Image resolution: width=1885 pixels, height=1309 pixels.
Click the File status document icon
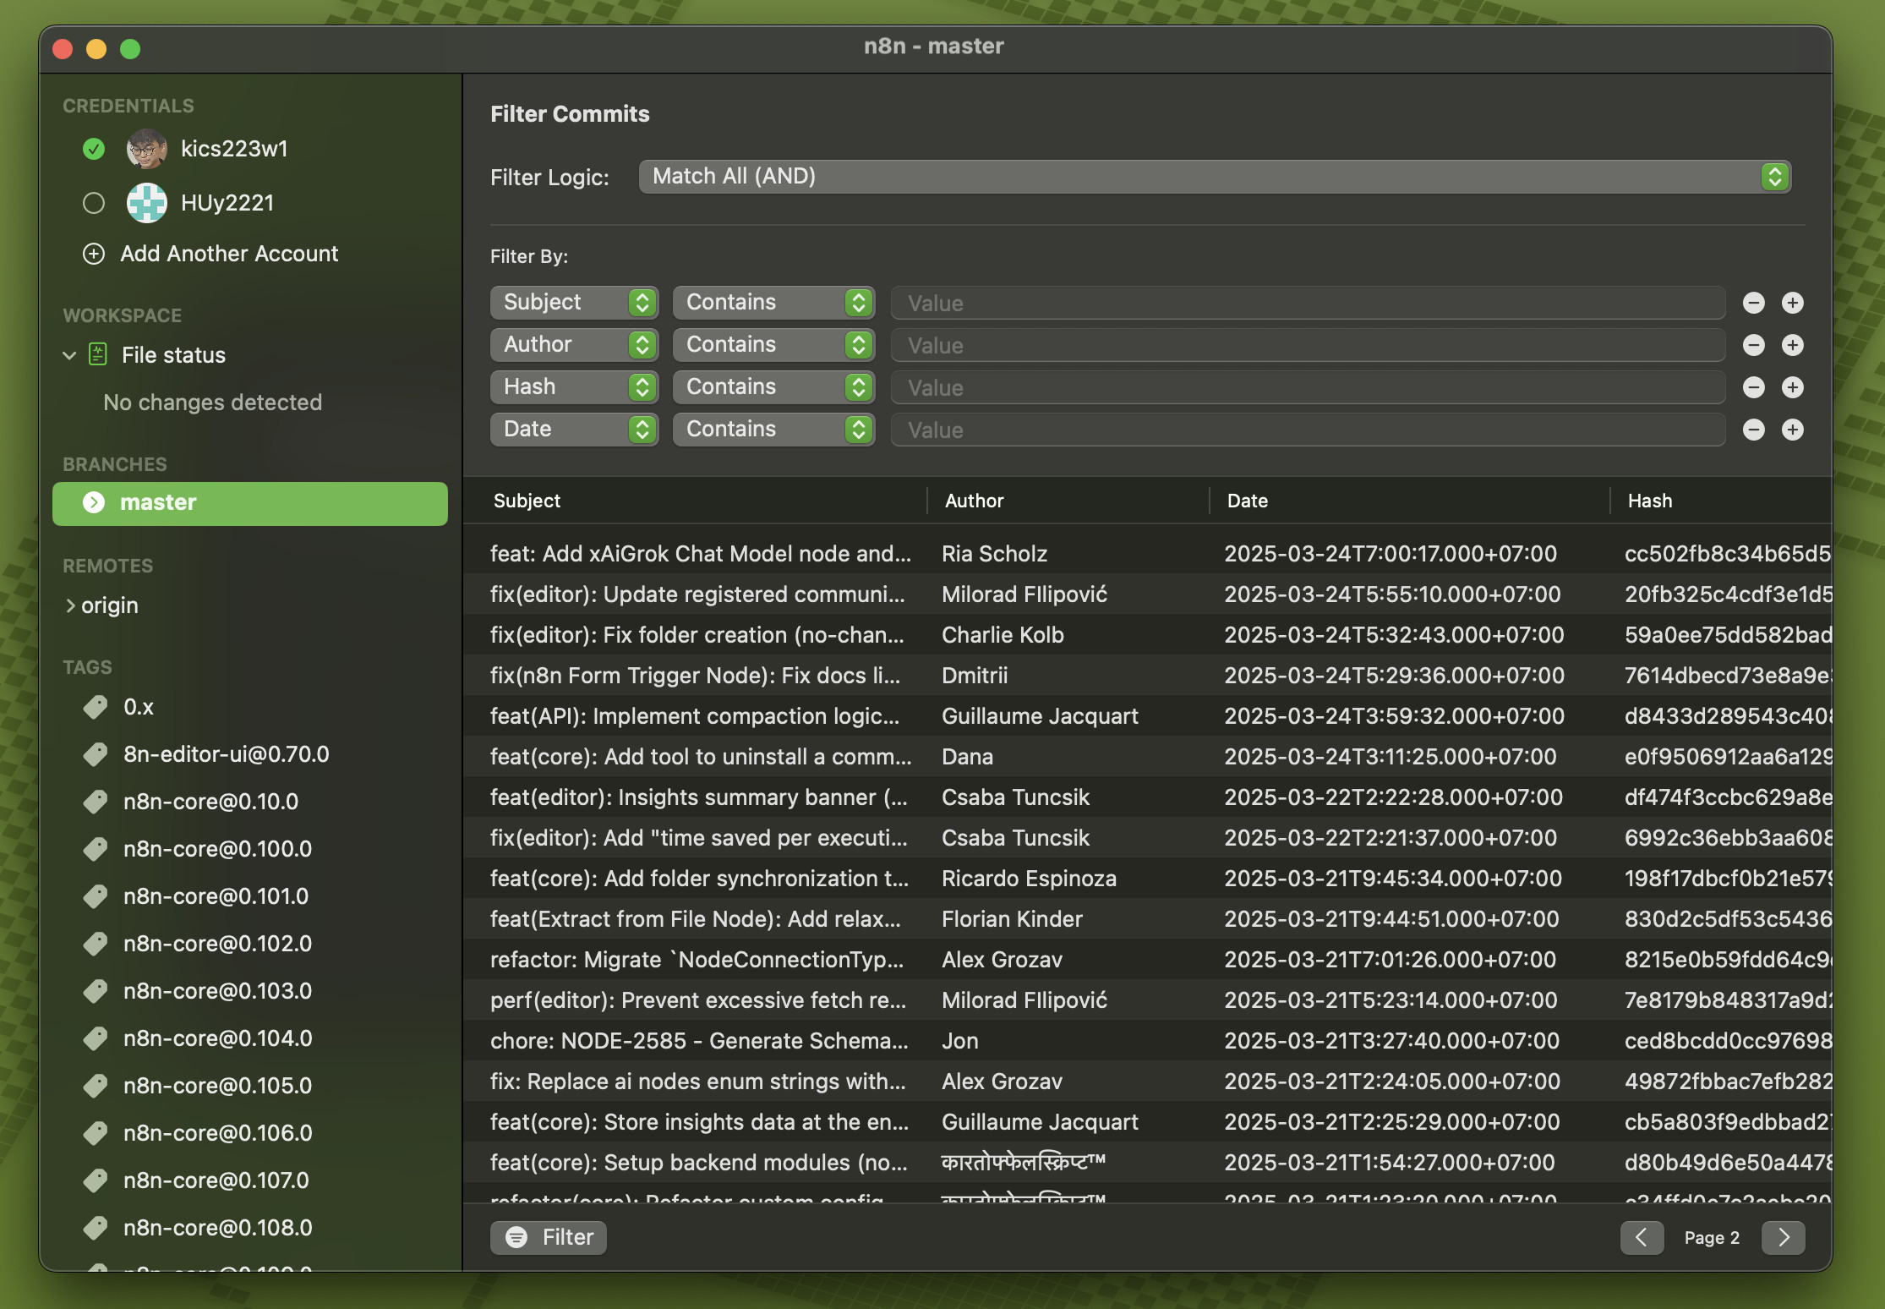[98, 354]
